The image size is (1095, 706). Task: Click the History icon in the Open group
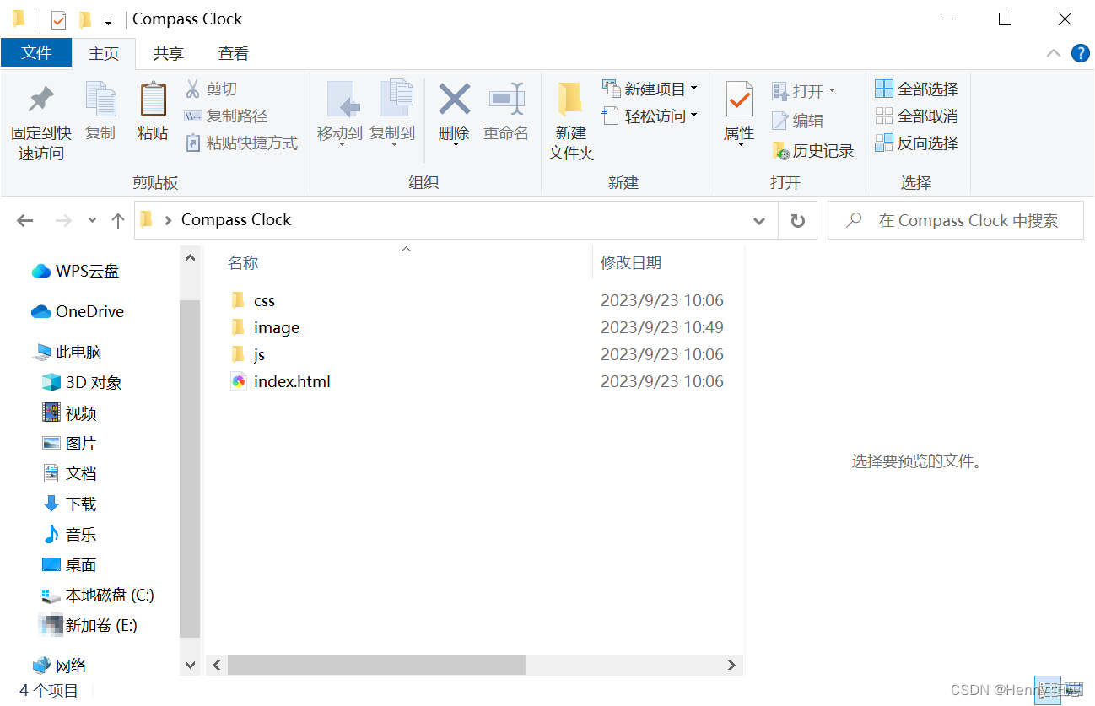tap(812, 150)
